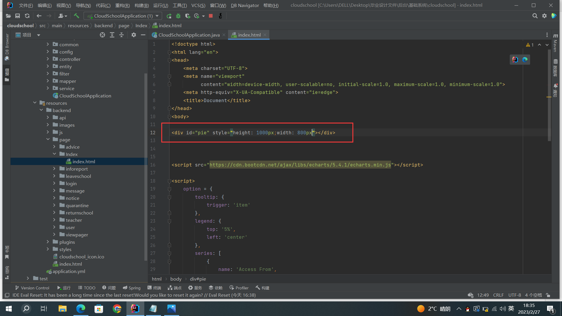Stop the running application with red square
562x316 pixels.
click(x=211, y=16)
